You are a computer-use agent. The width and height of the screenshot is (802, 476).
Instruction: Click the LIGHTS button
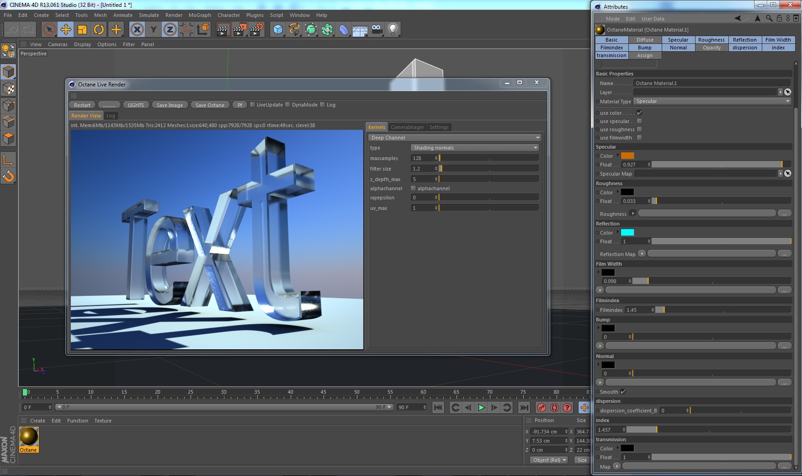[x=136, y=105]
